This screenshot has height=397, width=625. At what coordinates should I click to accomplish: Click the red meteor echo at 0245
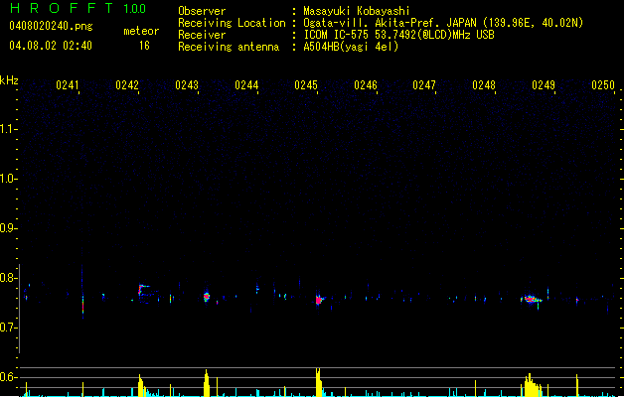click(319, 300)
